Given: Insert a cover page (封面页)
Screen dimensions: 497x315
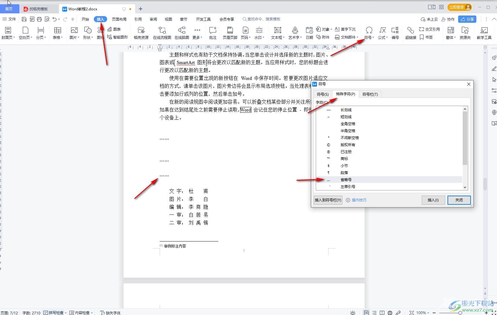Looking at the screenshot, I should coord(8,33).
